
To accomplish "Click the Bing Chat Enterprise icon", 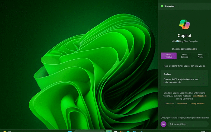I will pyautogui.click(x=178, y=41).
